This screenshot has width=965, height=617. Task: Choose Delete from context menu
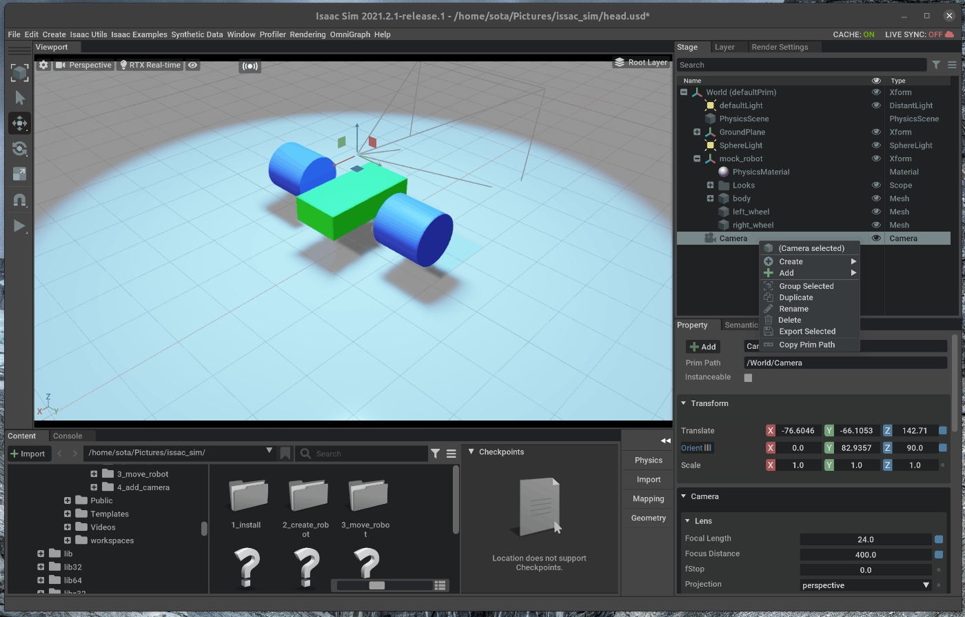tap(810, 320)
